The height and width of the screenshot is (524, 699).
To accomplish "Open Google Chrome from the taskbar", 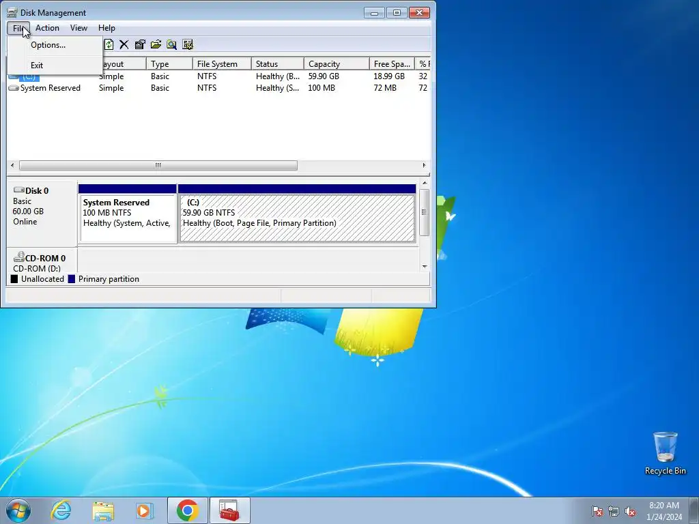I will pyautogui.click(x=187, y=510).
